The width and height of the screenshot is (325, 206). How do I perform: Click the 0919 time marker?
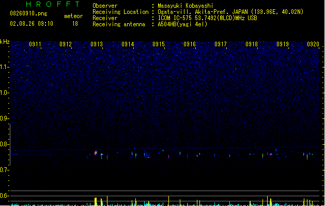click(x=283, y=44)
